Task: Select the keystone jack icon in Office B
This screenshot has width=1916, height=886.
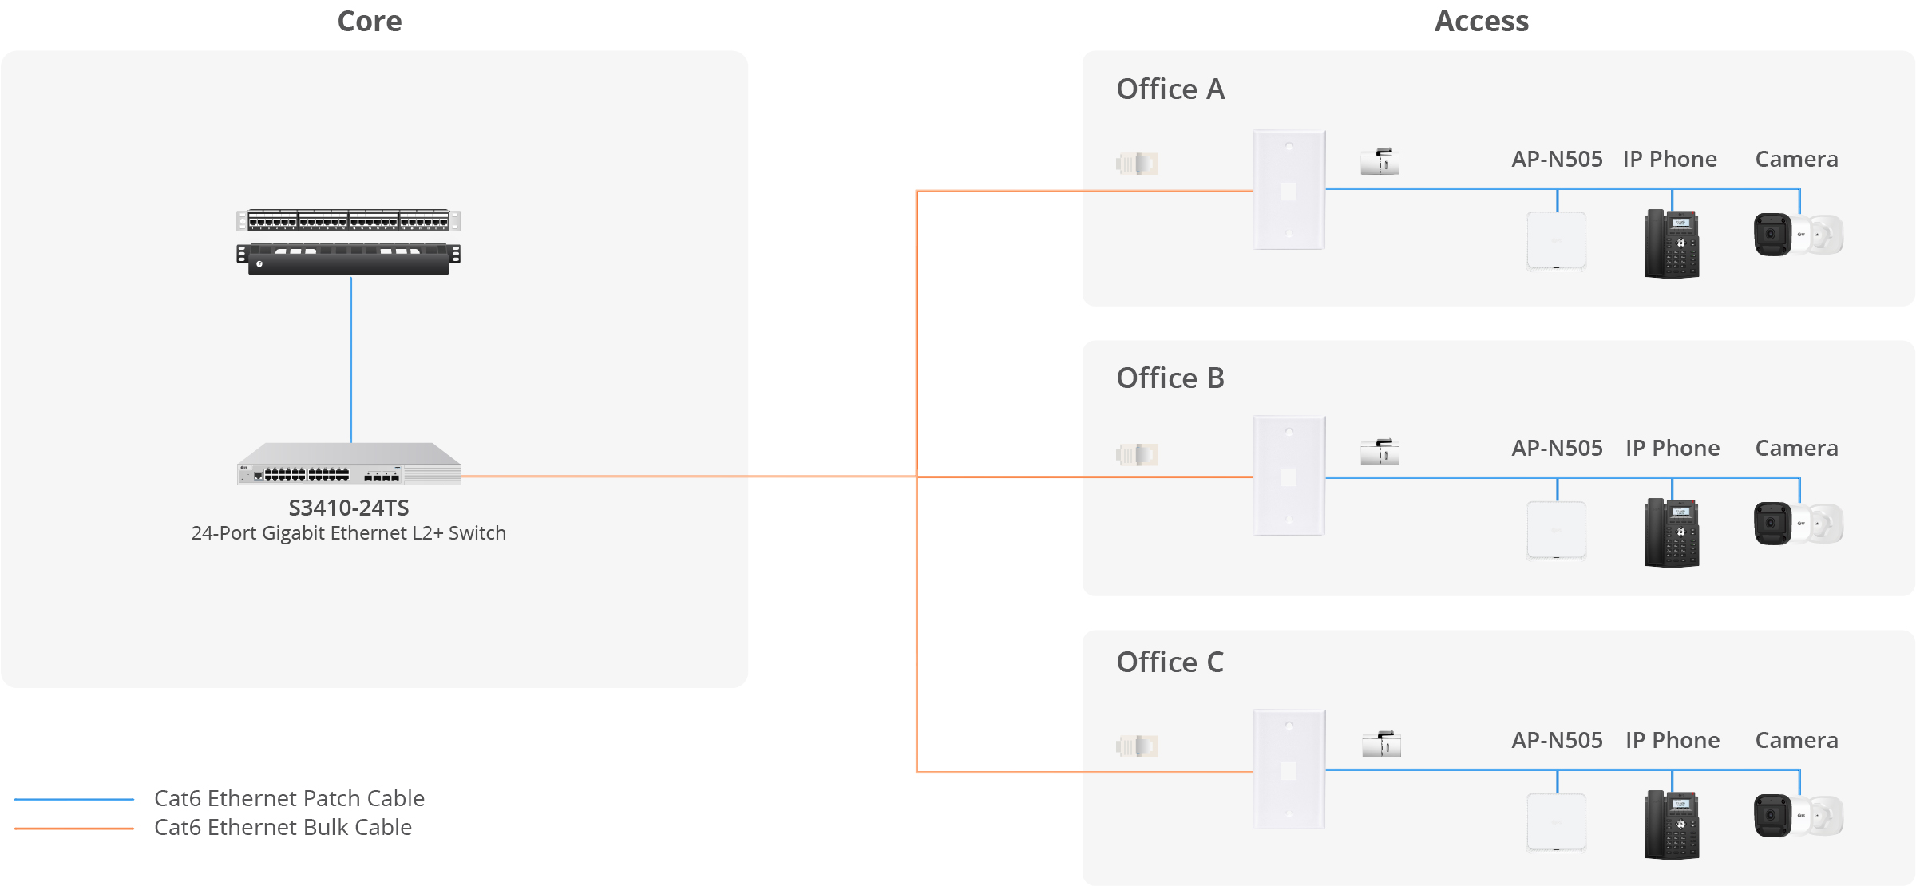Action: 1380,452
